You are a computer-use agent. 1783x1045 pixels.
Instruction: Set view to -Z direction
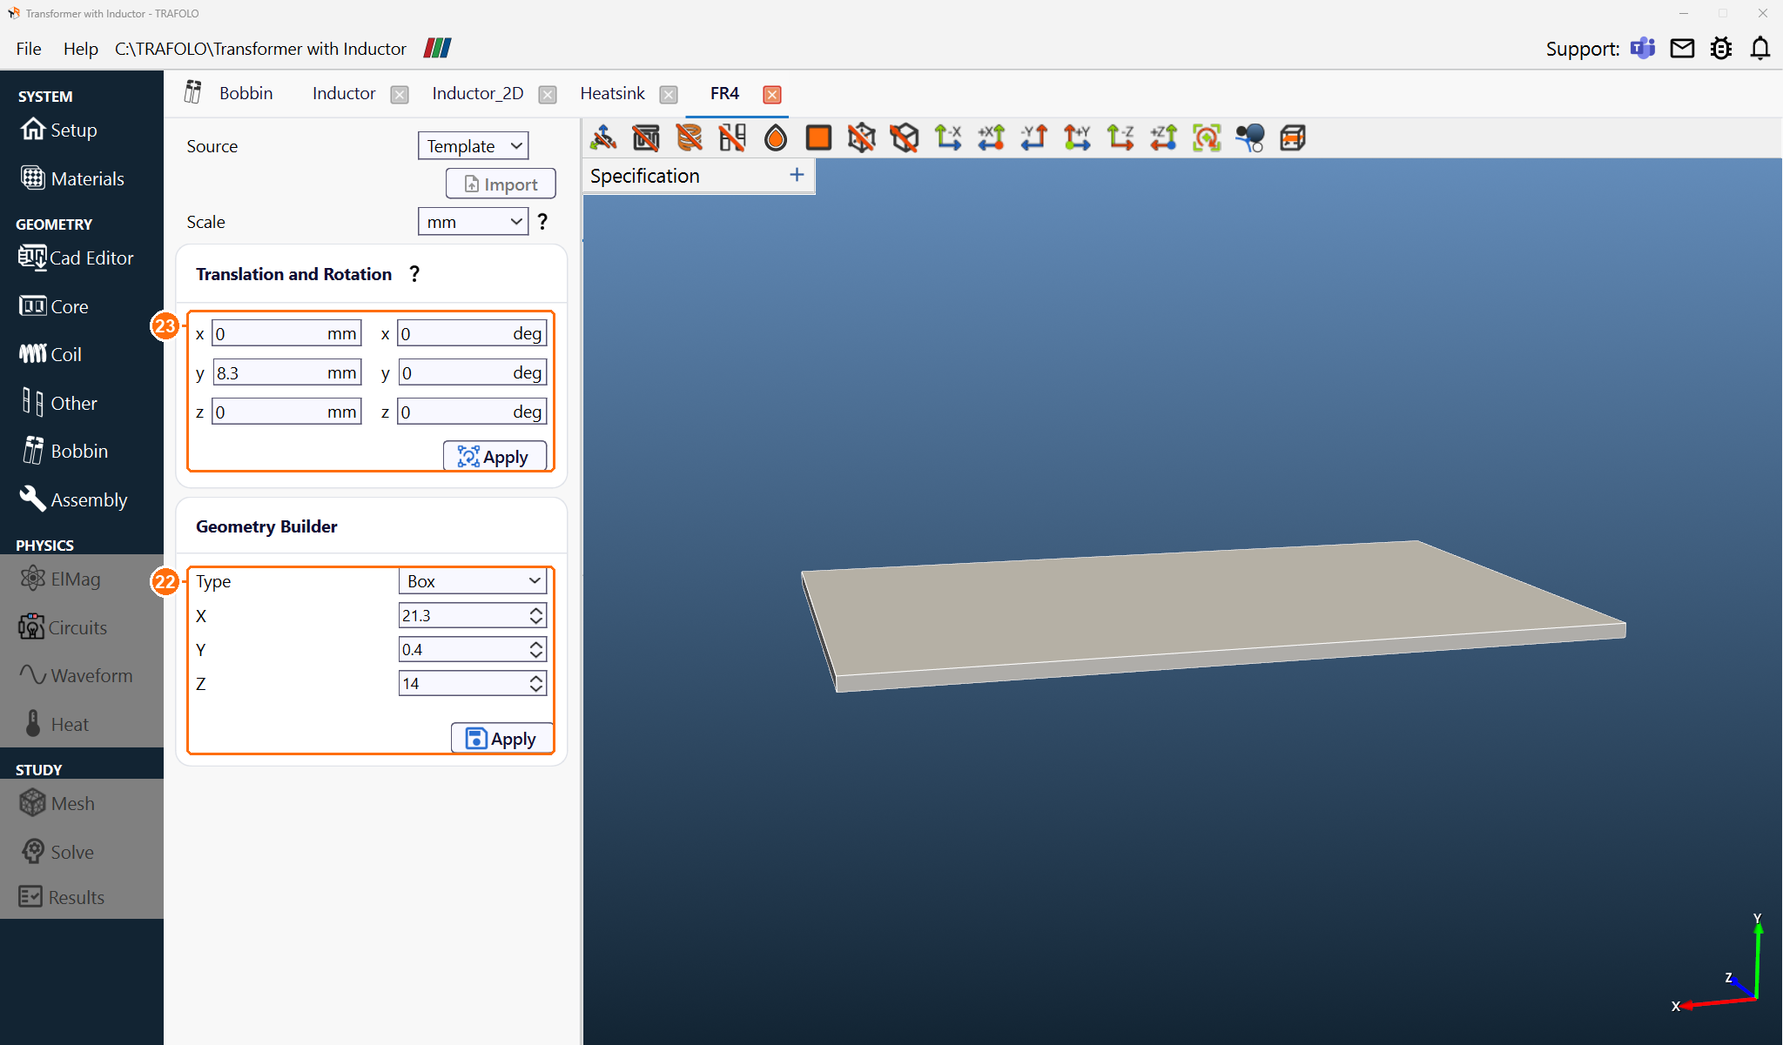(1120, 137)
